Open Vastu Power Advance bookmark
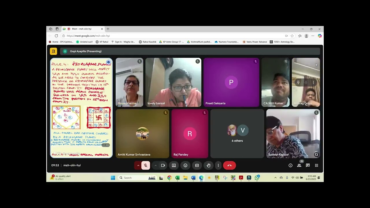Image resolution: width=370 pixels, height=208 pixels. point(255,42)
